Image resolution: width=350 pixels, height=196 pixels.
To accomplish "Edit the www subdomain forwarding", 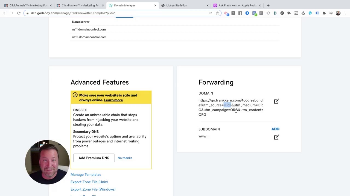I will [x=276, y=137].
